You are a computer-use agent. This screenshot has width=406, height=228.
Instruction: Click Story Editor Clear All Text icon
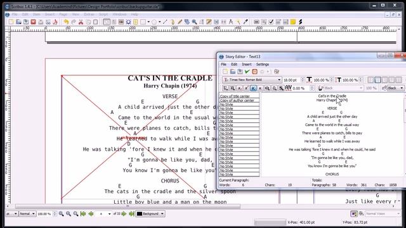click(225, 72)
